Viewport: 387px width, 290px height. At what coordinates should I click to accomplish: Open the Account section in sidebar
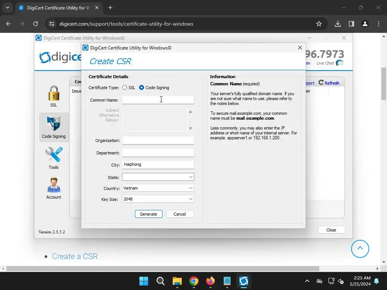(54, 188)
